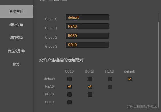161x112 pixels.
Task: Switch to the 模块设置 tab
Action: coord(16,25)
